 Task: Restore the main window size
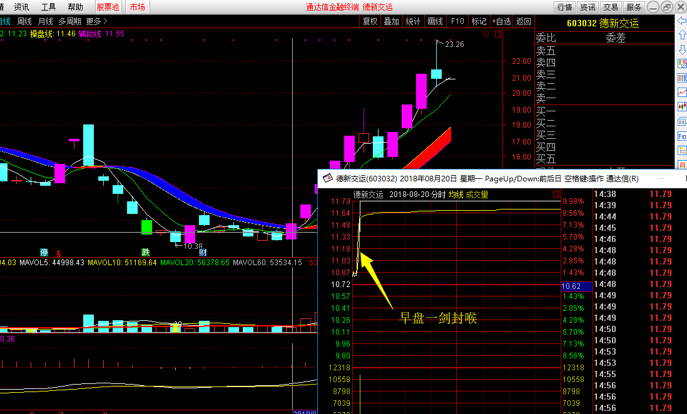click(x=667, y=7)
